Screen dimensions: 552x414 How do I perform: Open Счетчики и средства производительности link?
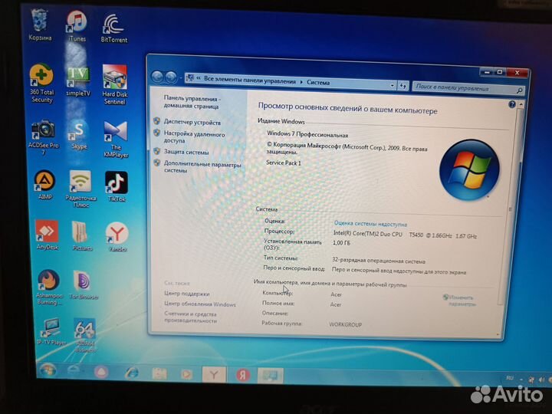coord(190,317)
